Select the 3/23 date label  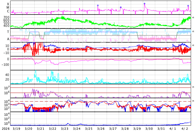coord(65,129)
